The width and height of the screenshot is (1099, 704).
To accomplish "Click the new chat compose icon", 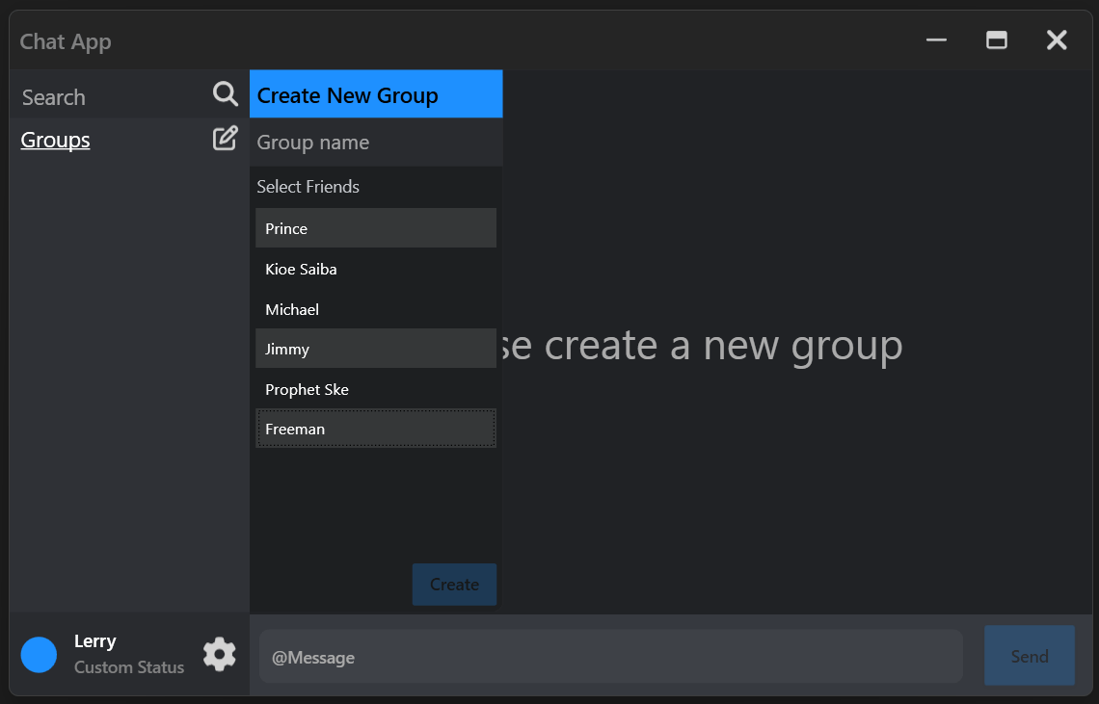I will pos(225,138).
